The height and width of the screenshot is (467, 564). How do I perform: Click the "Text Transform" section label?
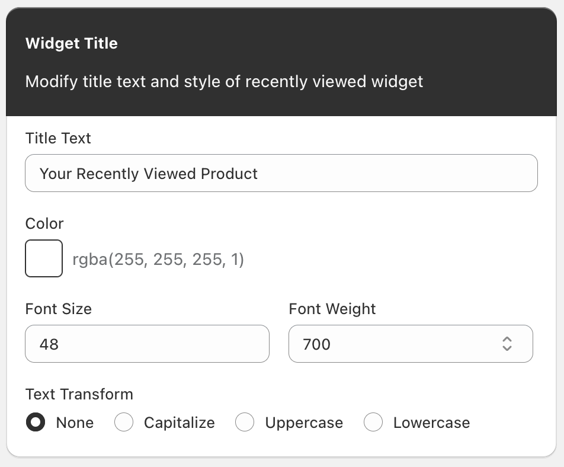tap(79, 394)
